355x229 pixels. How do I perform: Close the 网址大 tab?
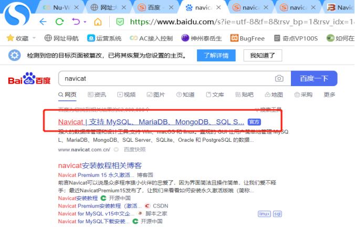[x=123, y=7]
